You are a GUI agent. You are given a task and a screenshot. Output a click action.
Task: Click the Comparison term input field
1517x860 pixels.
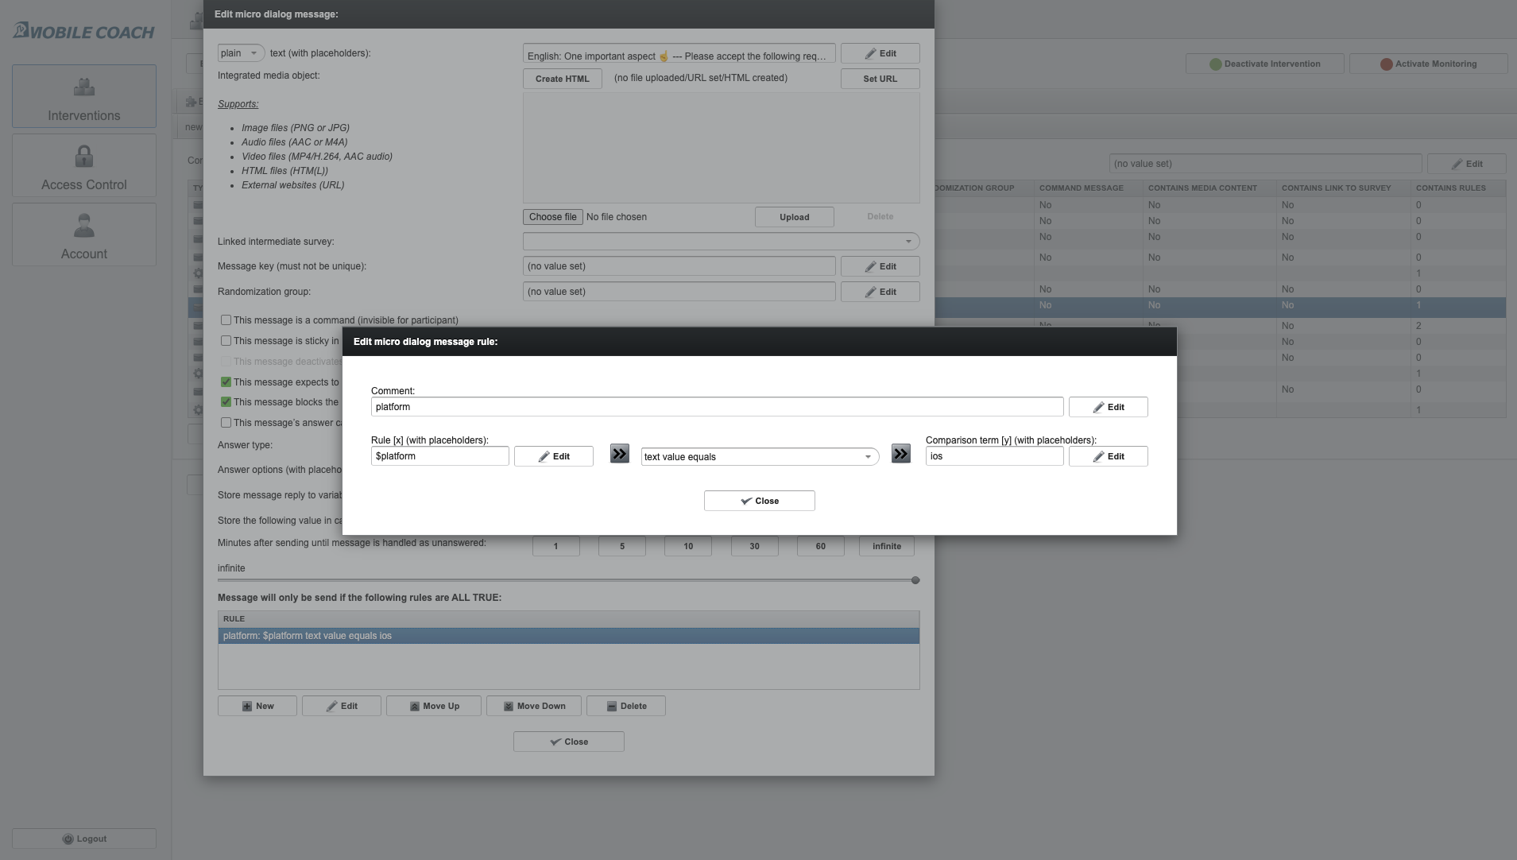click(993, 456)
